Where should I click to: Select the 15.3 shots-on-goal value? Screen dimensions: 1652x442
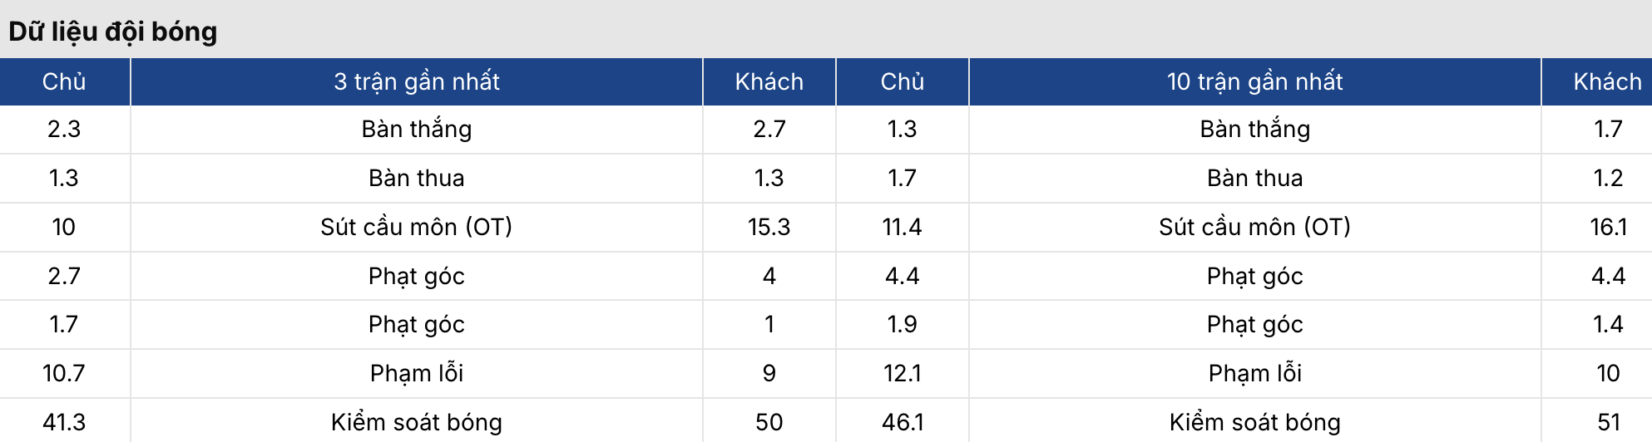click(x=769, y=227)
